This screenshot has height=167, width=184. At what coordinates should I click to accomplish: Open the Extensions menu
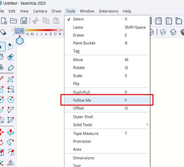coord(108,11)
